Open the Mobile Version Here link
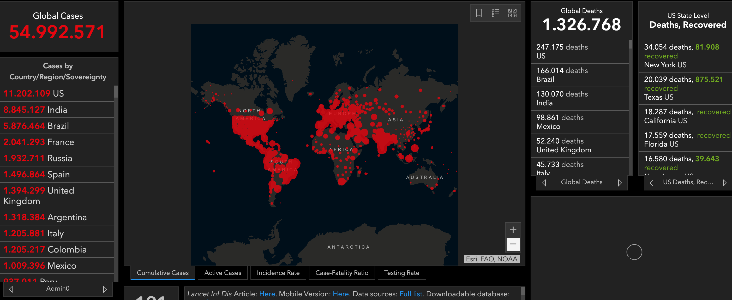Screen dimensions: 732x300 click(340, 294)
